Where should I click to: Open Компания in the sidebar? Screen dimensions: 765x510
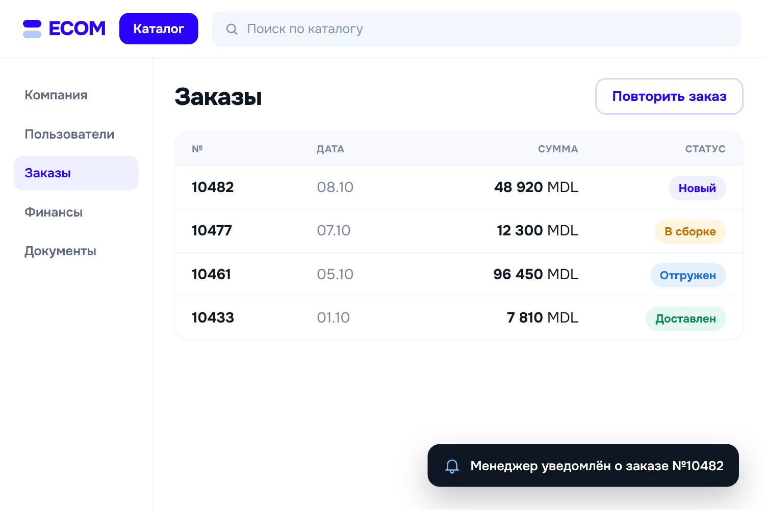click(x=56, y=95)
